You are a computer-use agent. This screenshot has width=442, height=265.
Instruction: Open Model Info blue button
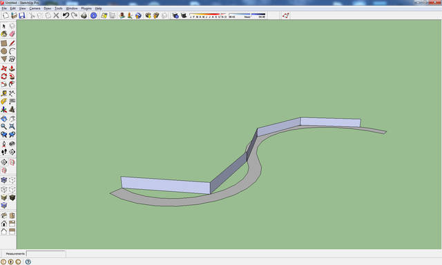[x=94, y=15]
